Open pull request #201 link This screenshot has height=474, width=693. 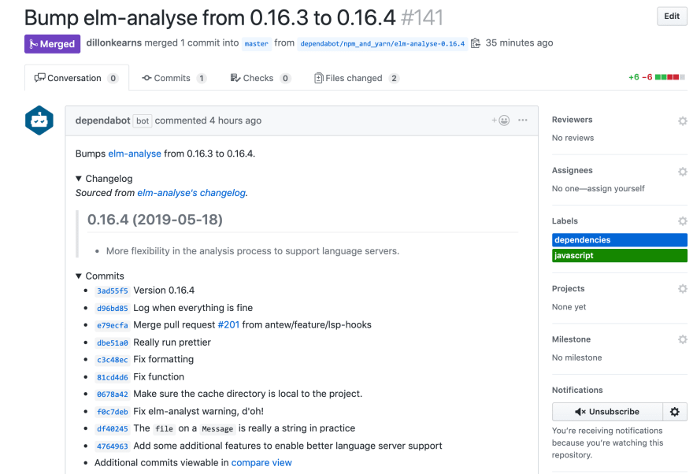(x=228, y=324)
